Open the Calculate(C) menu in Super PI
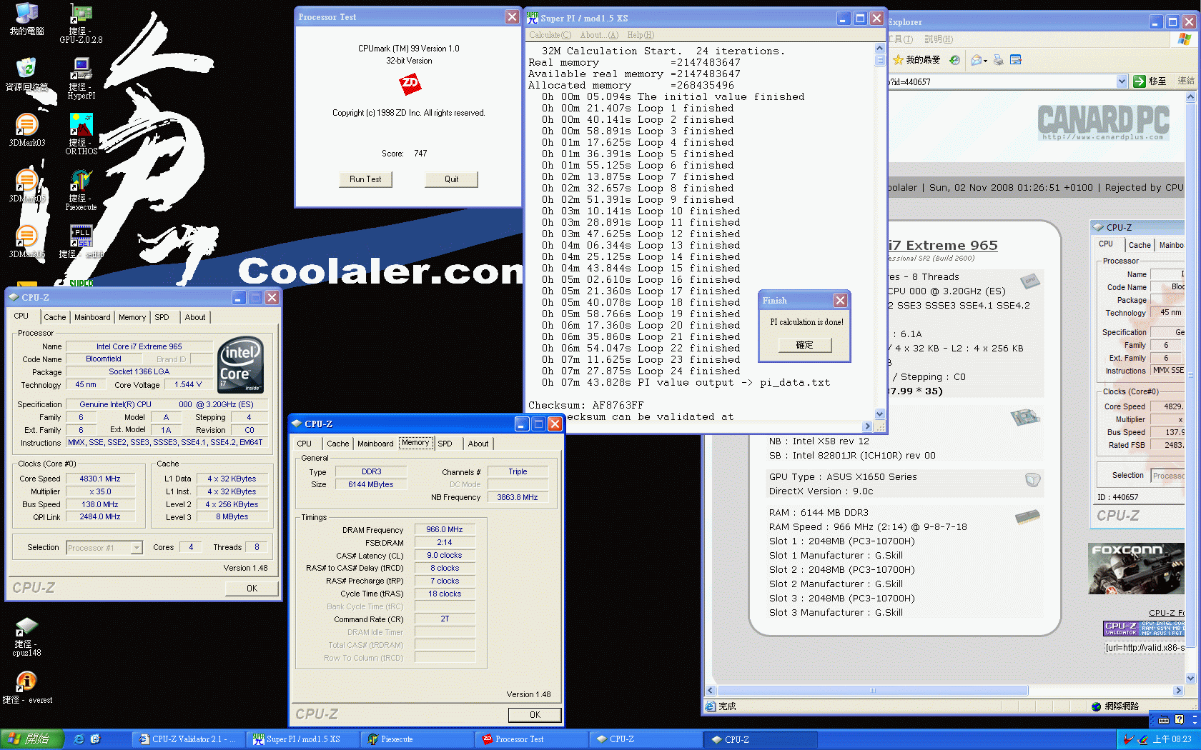Image resolution: width=1201 pixels, height=750 pixels. pyautogui.click(x=550, y=35)
